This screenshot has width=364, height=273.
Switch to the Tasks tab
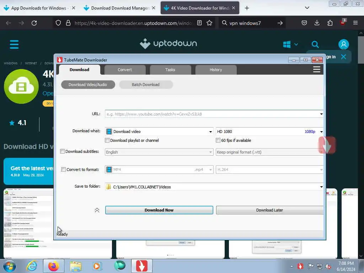[x=170, y=70]
